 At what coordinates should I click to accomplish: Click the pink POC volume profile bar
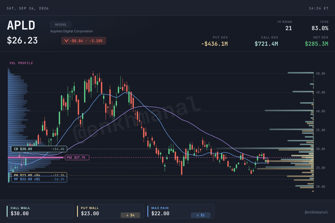[x=36, y=157]
